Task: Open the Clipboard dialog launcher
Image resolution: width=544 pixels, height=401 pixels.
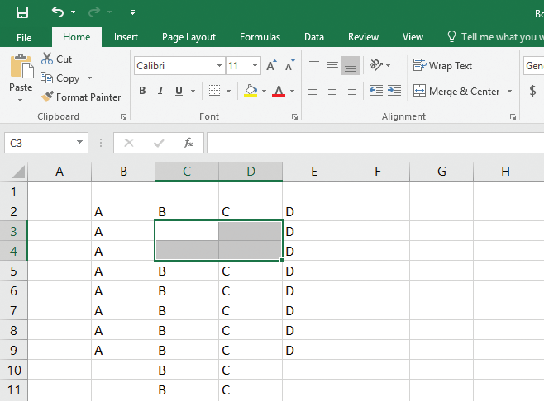Action: click(123, 116)
